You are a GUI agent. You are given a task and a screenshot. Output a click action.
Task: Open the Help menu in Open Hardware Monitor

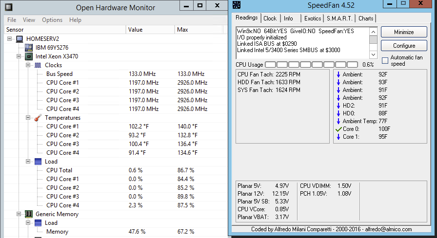click(x=75, y=20)
